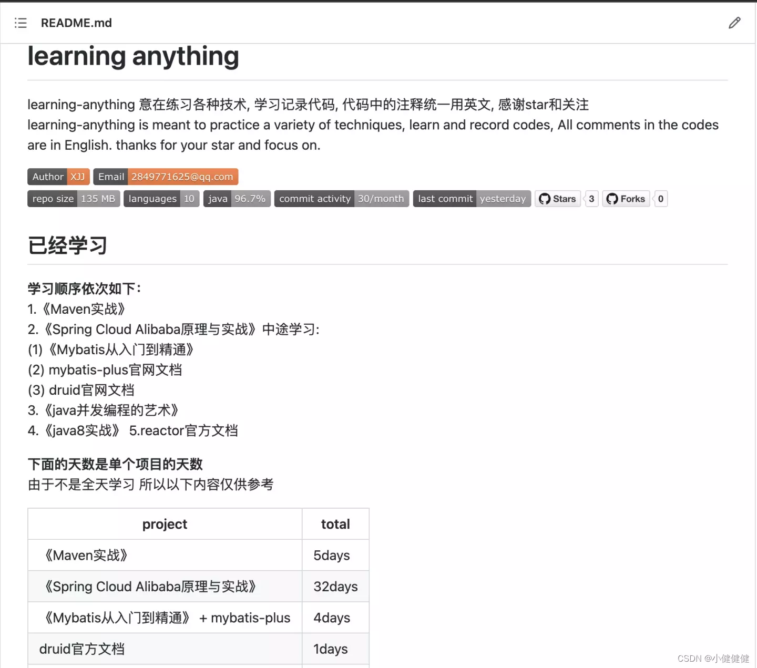Image resolution: width=757 pixels, height=668 pixels.
Task: Click the repo size 135 MB badge
Action: click(74, 199)
